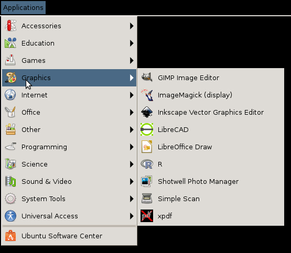Viewport: 291px width, 253px height.
Task: Click the ImageMagick wizard icon
Action: click(x=147, y=95)
